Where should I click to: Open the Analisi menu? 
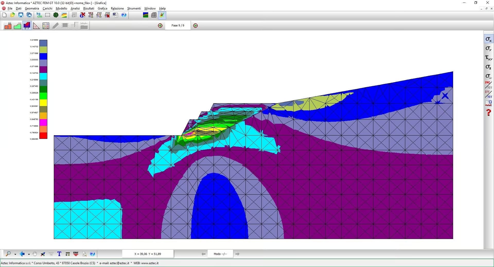pyautogui.click(x=75, y=8)
